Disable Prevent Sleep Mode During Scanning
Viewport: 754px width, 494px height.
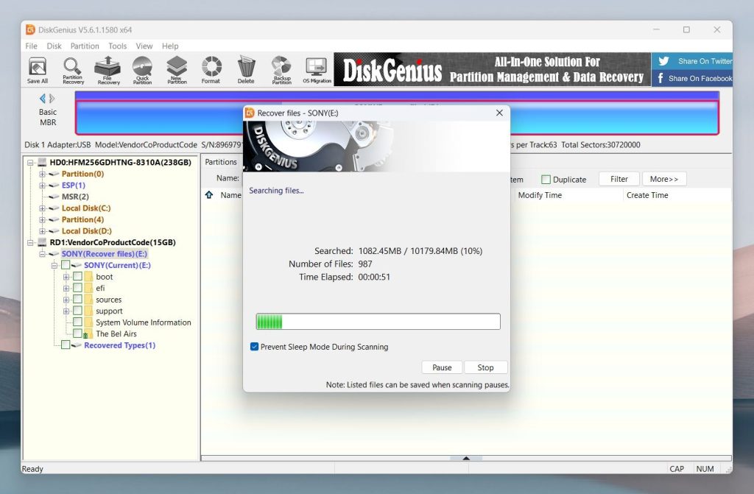[x=254, y=347]
